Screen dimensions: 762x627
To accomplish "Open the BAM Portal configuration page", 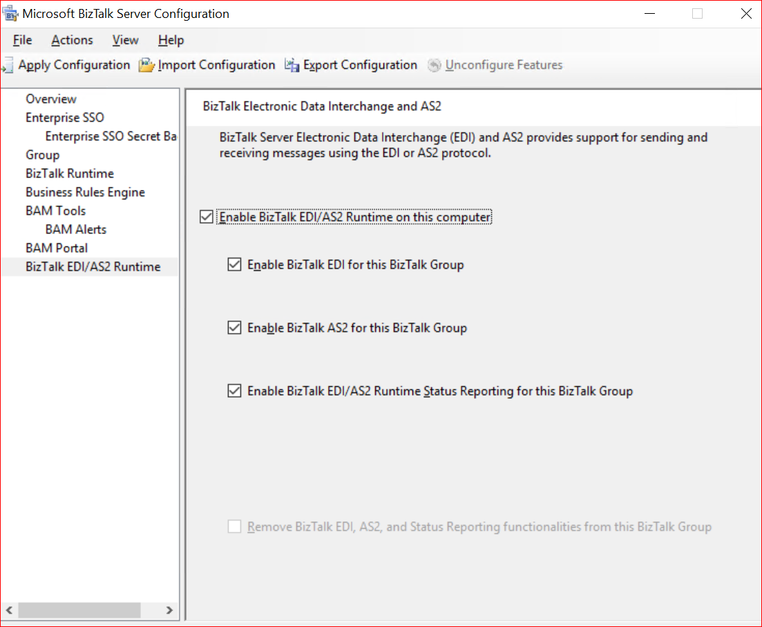I will click(x=57, y=248).
